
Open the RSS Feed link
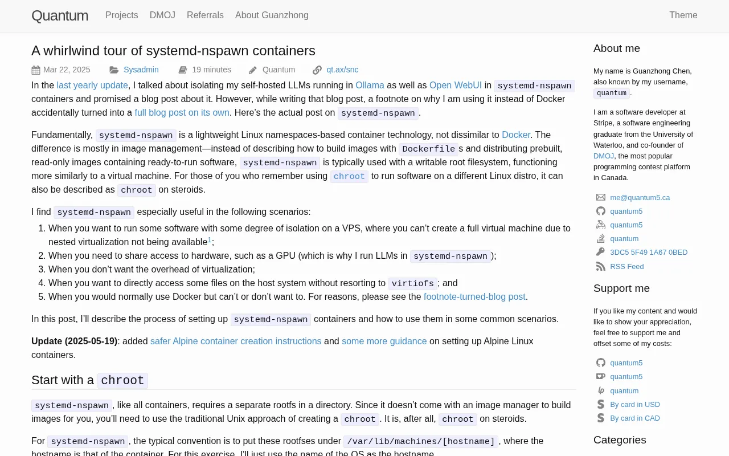(x=627, y=266)
